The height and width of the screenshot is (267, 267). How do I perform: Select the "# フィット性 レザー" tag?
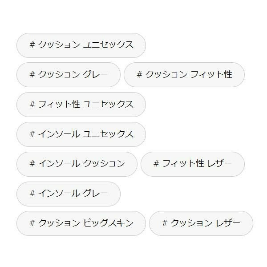click(x=193, y=164)
